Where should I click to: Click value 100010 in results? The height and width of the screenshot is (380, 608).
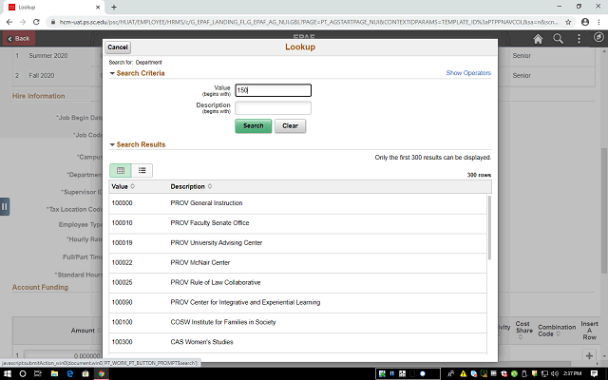[123, 223]
